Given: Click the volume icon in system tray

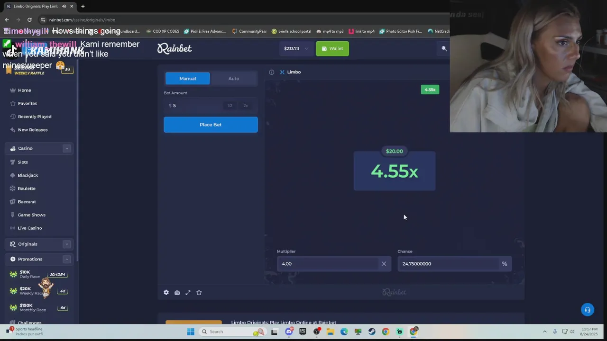Looking at the screenshot, I should [572, 332].
